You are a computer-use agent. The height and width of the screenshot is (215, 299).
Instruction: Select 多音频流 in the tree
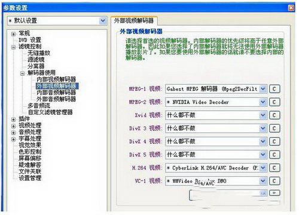pyautogui.click(x=39, y=106)
